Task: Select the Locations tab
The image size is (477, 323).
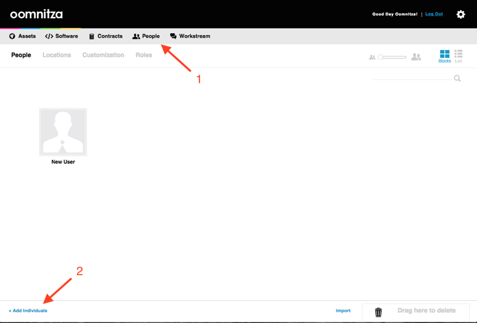Action: (57, 55)
